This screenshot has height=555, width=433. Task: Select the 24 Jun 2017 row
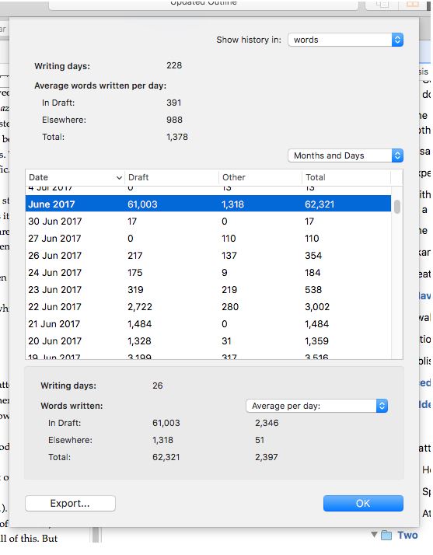[208, 273]
